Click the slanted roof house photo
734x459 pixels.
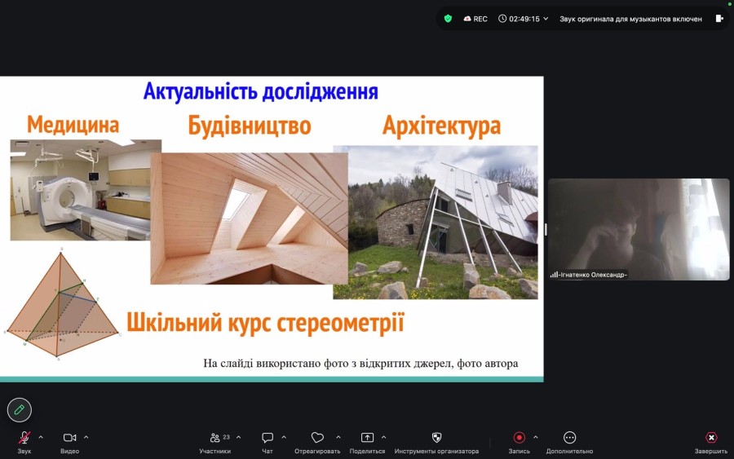coord(436,223)
